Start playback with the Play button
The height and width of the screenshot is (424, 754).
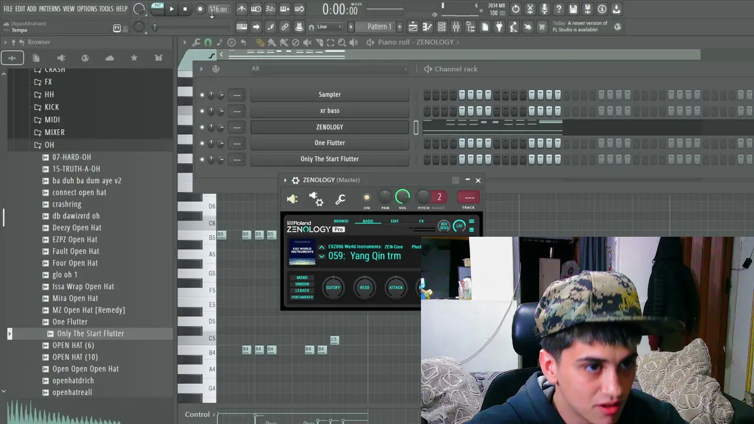[171, 9]
